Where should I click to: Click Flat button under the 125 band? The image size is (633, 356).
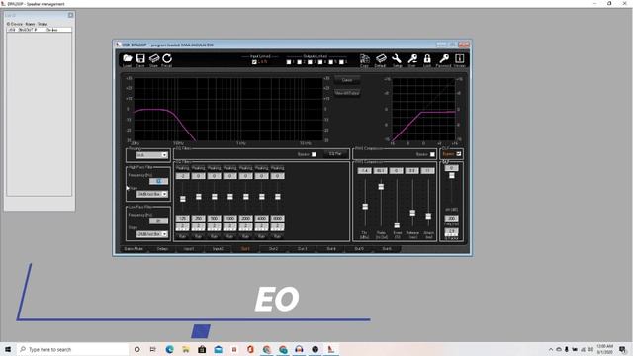point(182,237)
